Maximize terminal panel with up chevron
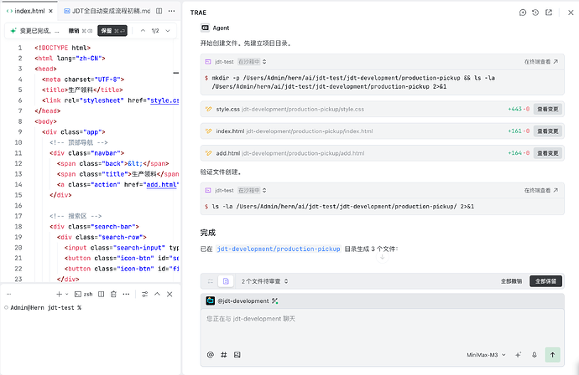The height and width of the screenshot is (375, 579). 157,294
